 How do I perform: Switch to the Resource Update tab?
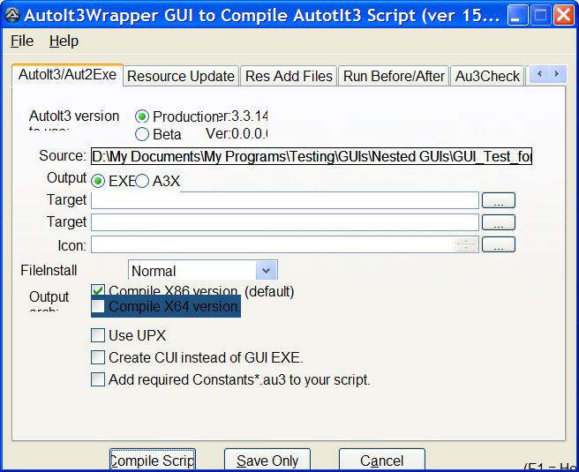coord(181,76)
